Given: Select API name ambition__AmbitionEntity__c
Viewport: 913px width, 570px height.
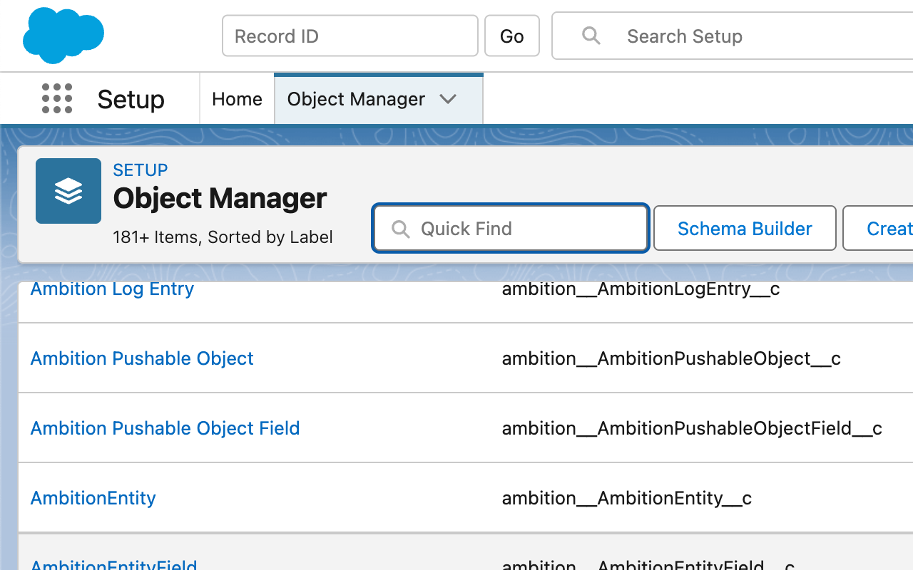Looking at the screenshot, I should click(x=626, y=498).
